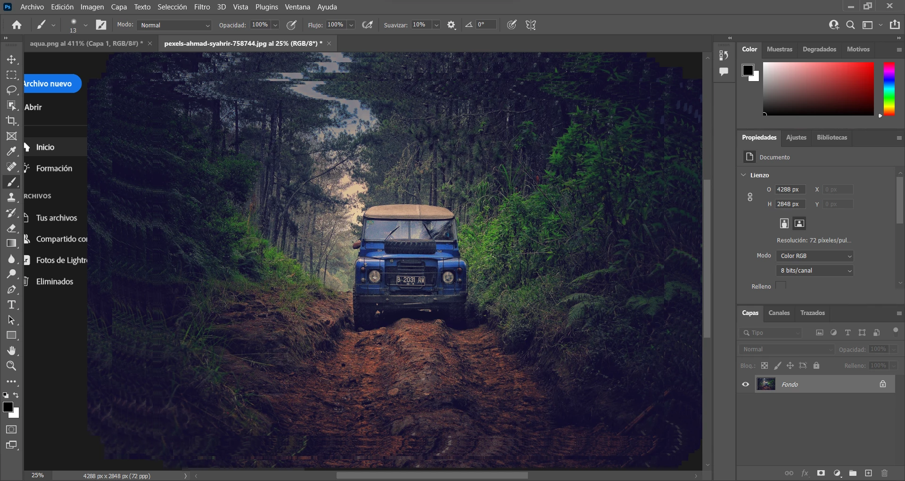Open the Imagen menu

(x=92, y=7)
